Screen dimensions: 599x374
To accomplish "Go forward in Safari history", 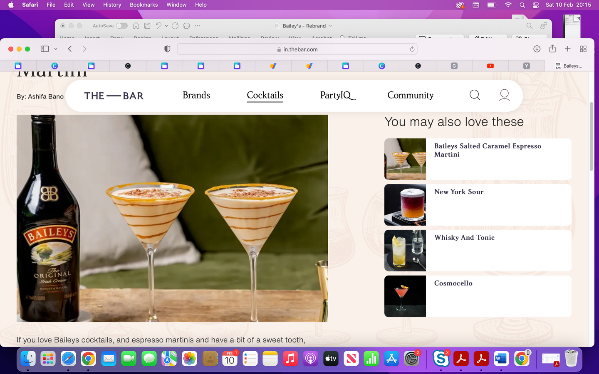I will tap(84, 49).
